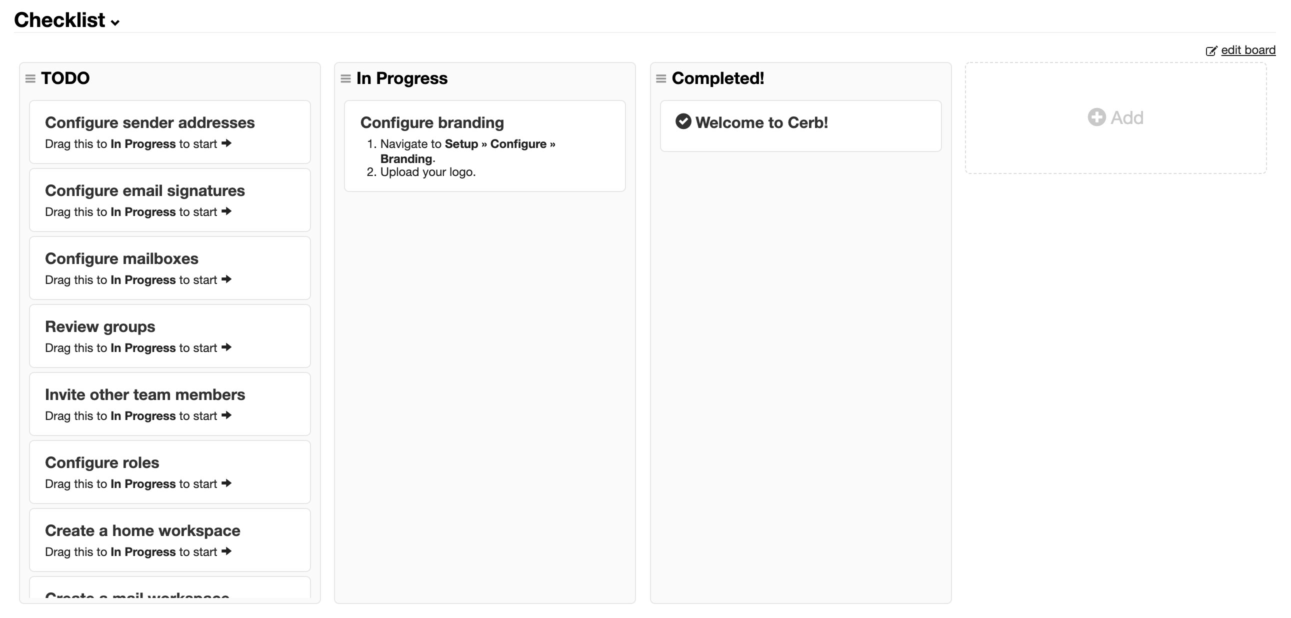Open the Completed! column menu handle
The image size is (1291, 618).
661,78
